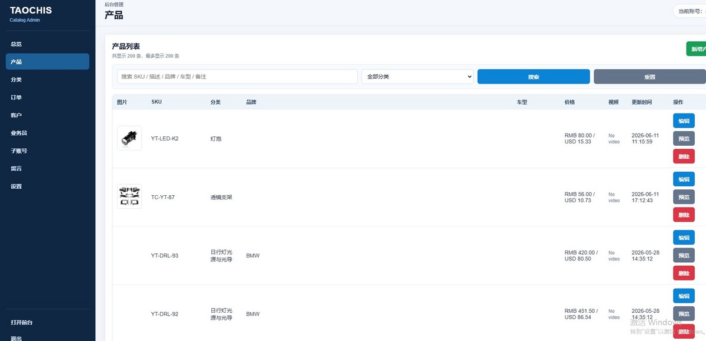Select the SKU text YT-DRL-93
Viewport: 706px width, 341px height.
[x=165, y=256]
